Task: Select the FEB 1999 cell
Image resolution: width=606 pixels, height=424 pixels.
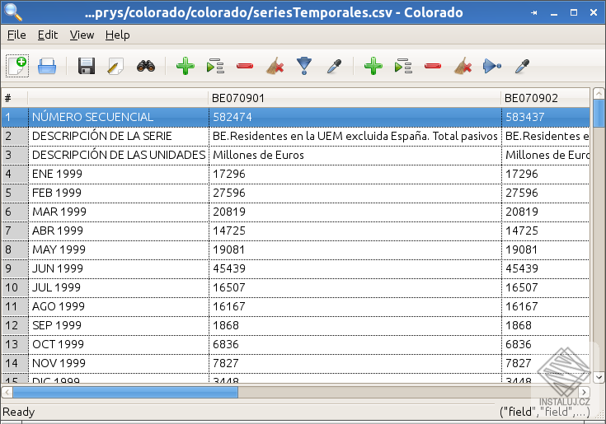Action: pyautogui.click(x=119, y=193)
